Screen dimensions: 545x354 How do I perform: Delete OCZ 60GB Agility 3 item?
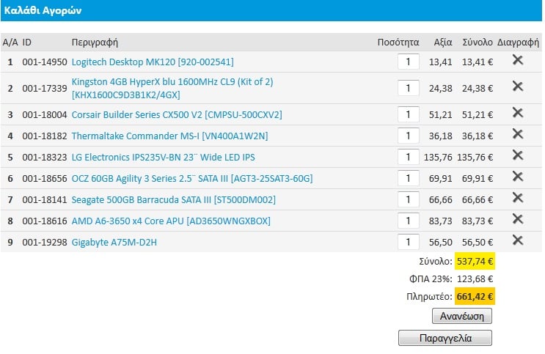click(518, 177)
